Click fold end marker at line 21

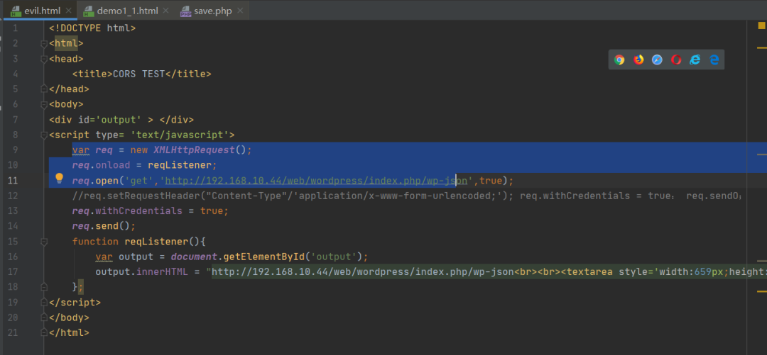44,332
